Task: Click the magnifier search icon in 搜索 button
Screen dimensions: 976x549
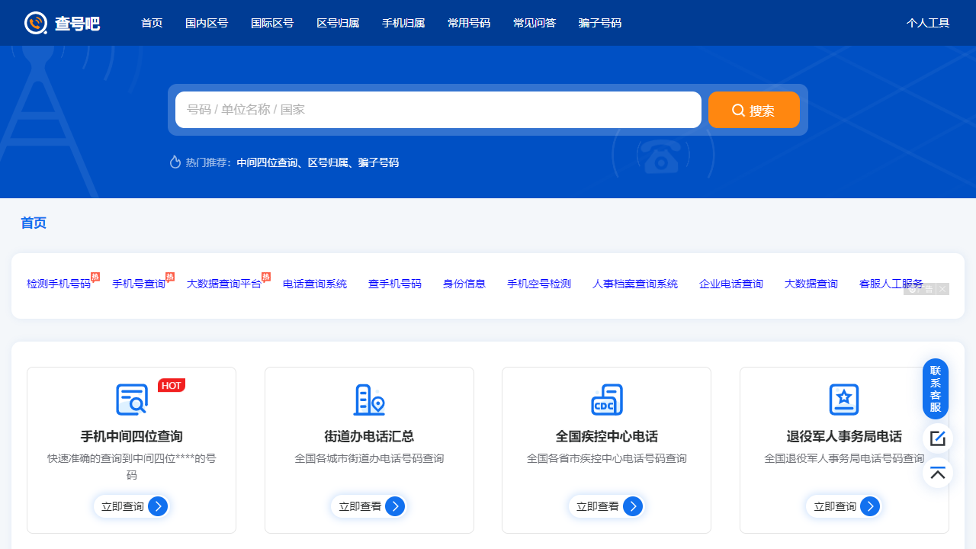Action: [x=737, y=110]
